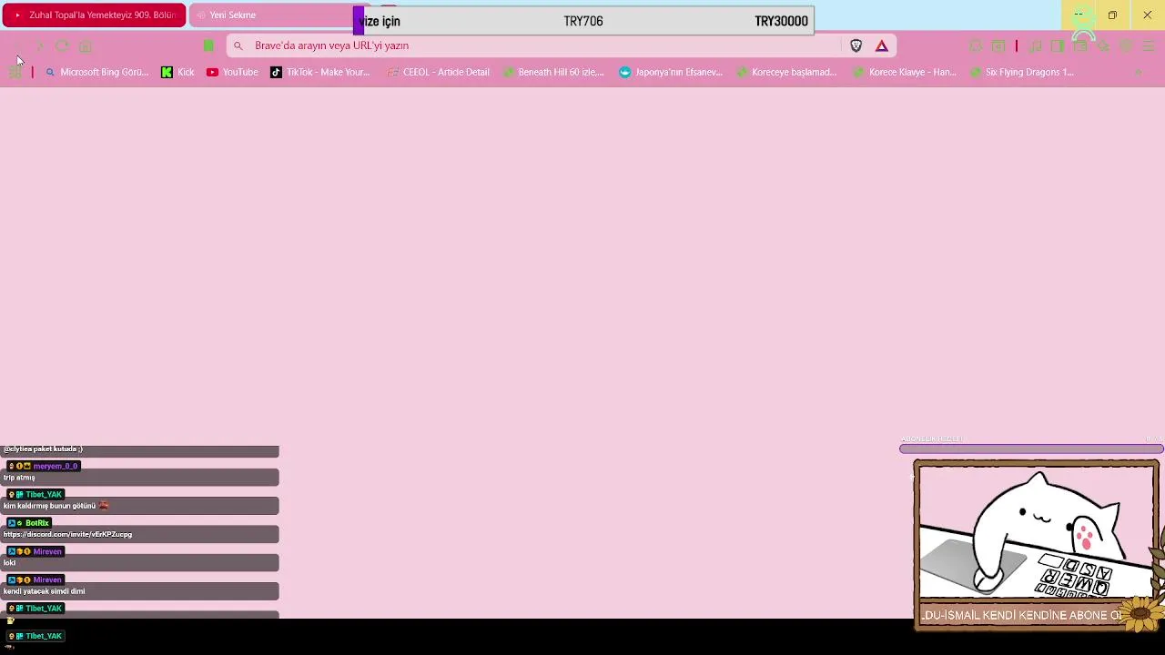The width and height of the screenshot is (1165, 655).
Task: Switch to the Zuhal Topal'la Yemekteyiz tab
Action: coord(95,15)
